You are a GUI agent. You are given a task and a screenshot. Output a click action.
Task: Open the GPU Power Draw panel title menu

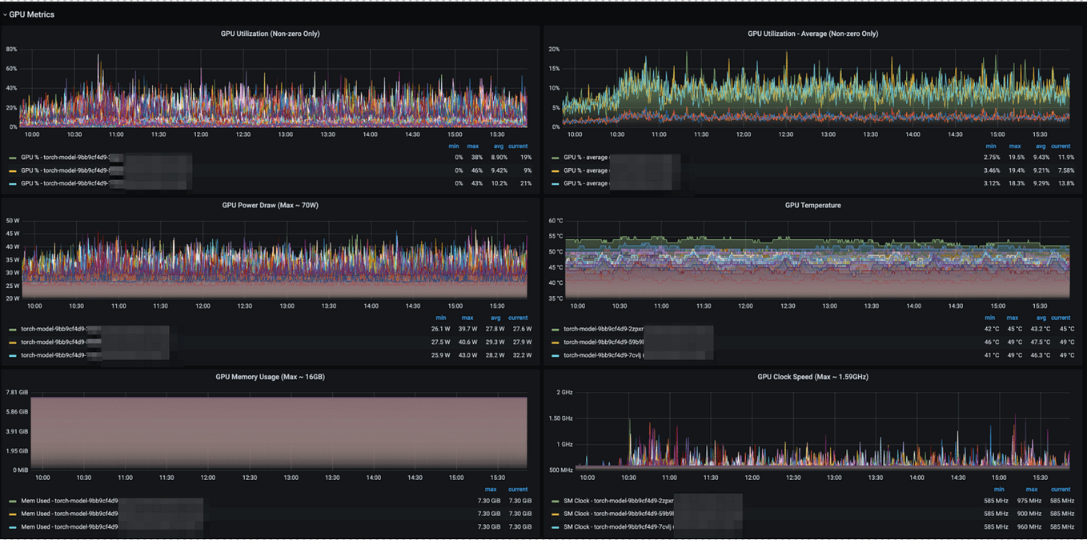270,205
